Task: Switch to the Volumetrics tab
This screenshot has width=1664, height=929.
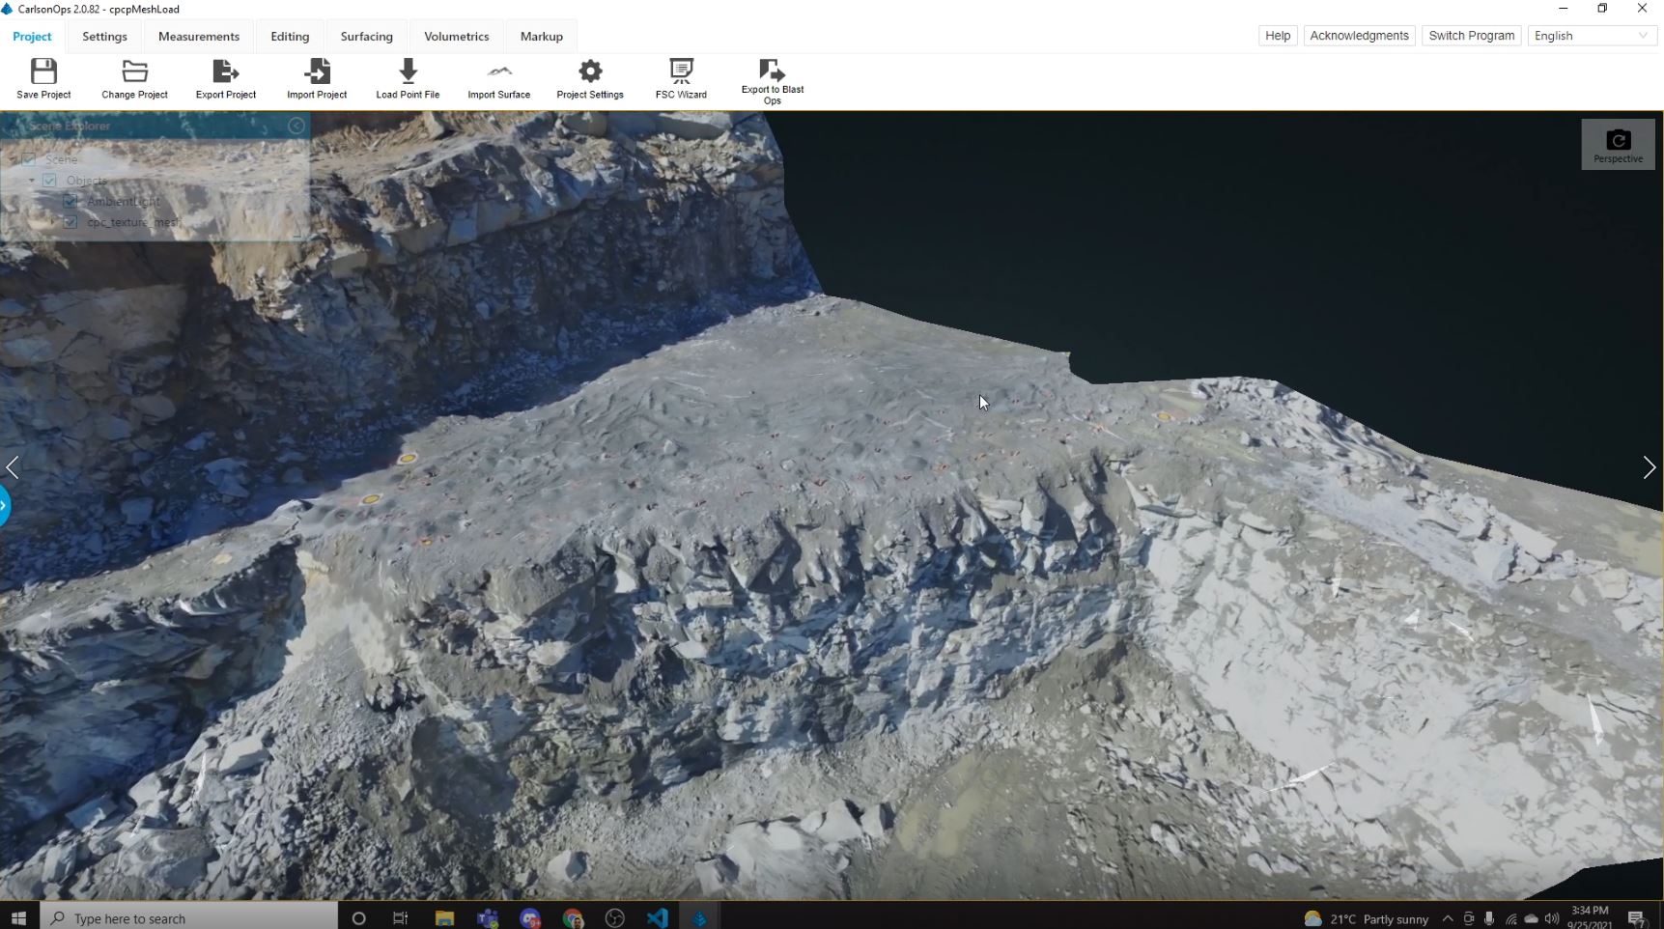Action: click(x=456, y=37)
